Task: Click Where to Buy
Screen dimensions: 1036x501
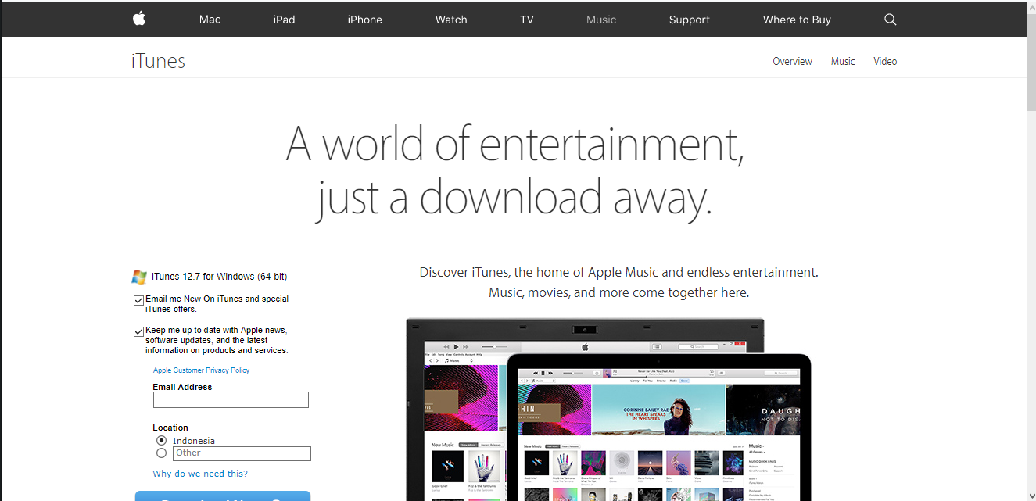Action: (x=797, y=20)
